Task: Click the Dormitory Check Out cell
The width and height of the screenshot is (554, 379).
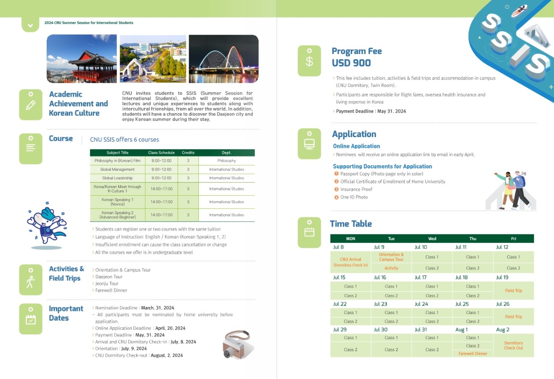Action: coord(513,345)
